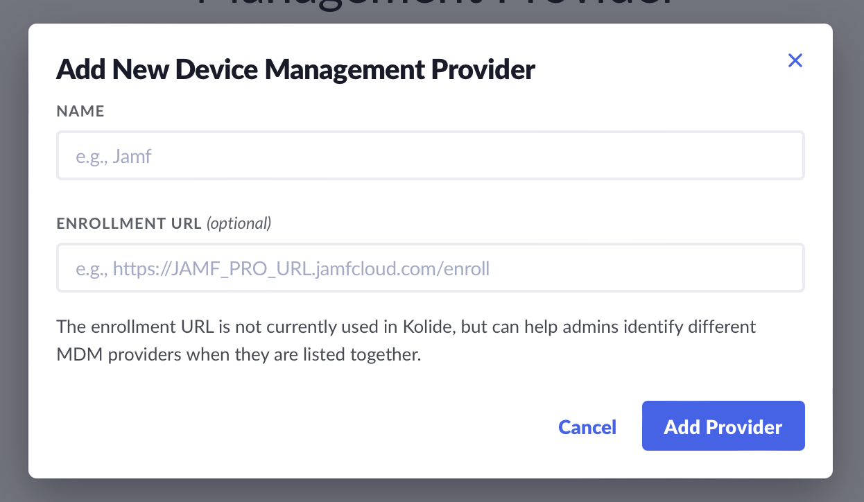The image size is (864, 502).
Task: Click the dimmed backdrop left of dialog
Action: tap(14, 250)
